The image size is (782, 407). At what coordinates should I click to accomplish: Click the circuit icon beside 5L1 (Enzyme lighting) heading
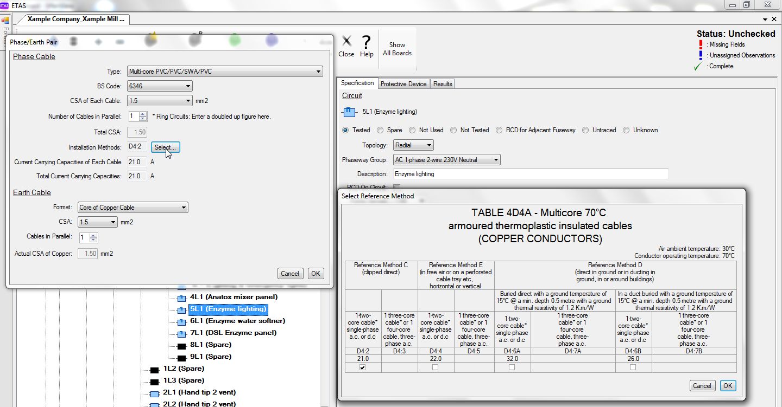[x=349, y=112]
